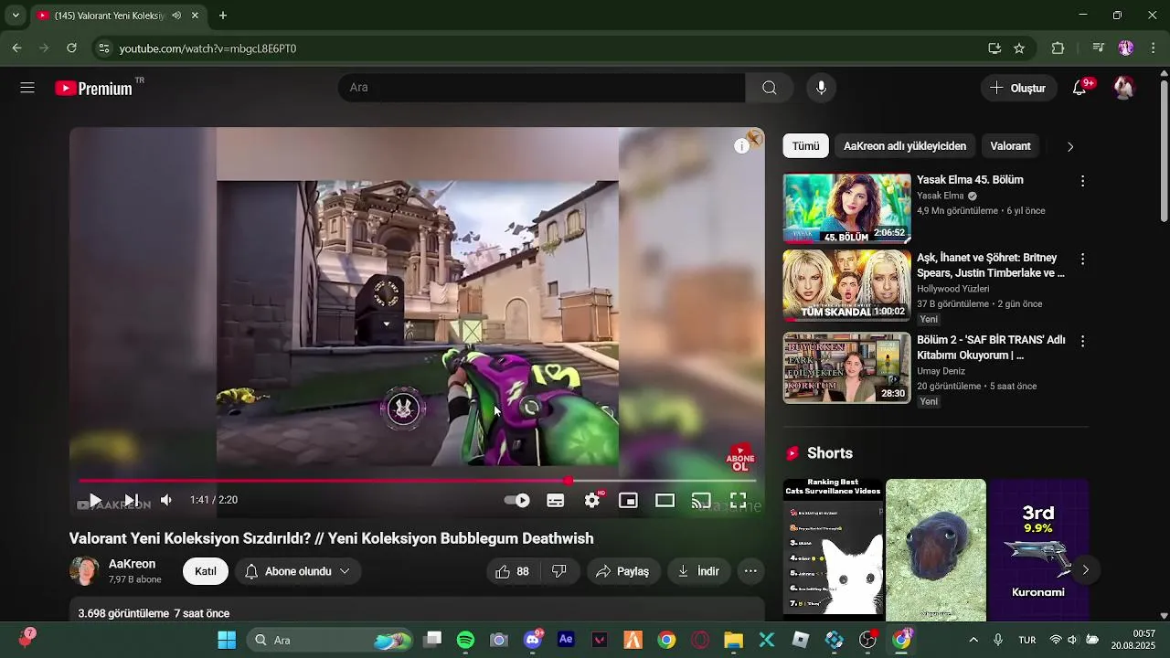
Task: Focus the YouTube Ara search field
Action: tap(541, 88)
